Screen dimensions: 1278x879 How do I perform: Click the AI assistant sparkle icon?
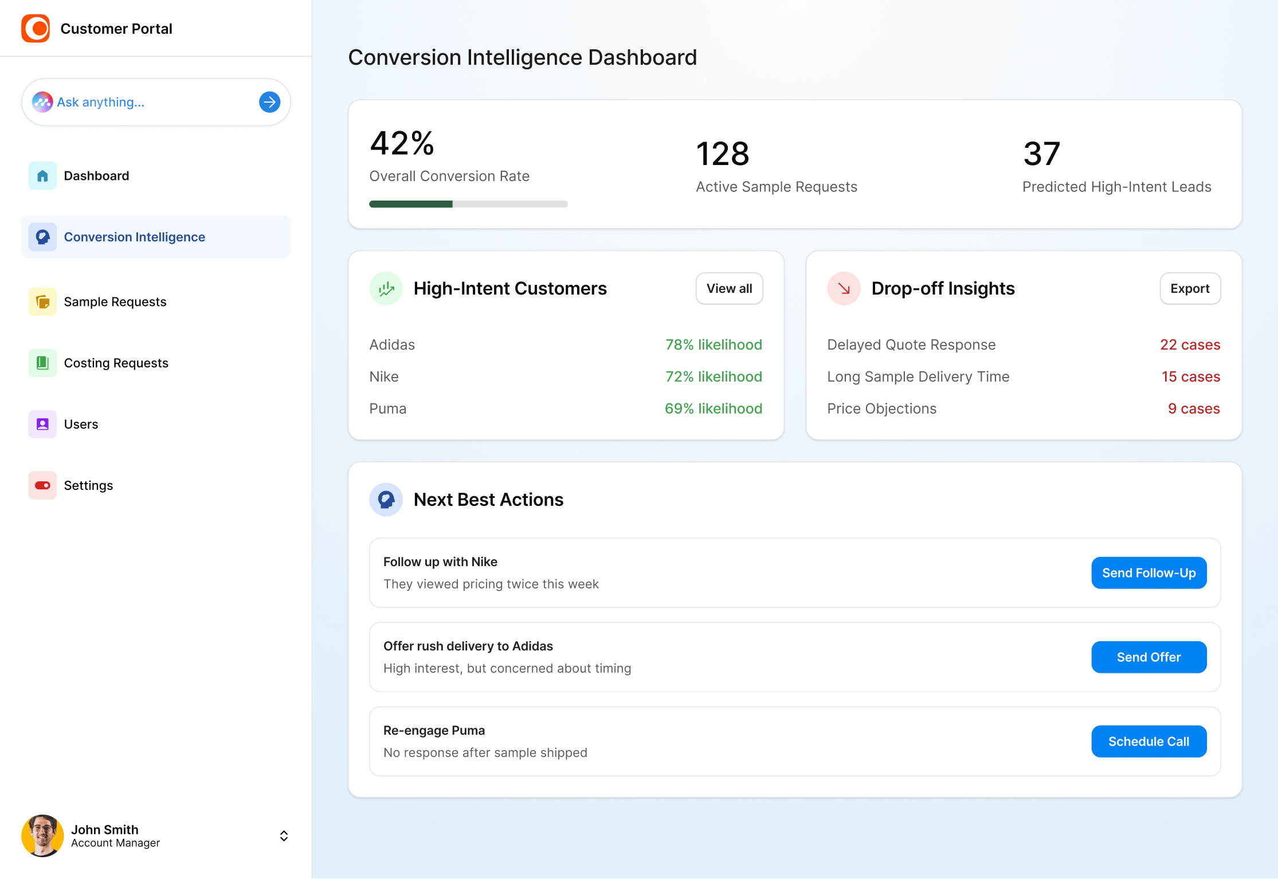point(42,102)
